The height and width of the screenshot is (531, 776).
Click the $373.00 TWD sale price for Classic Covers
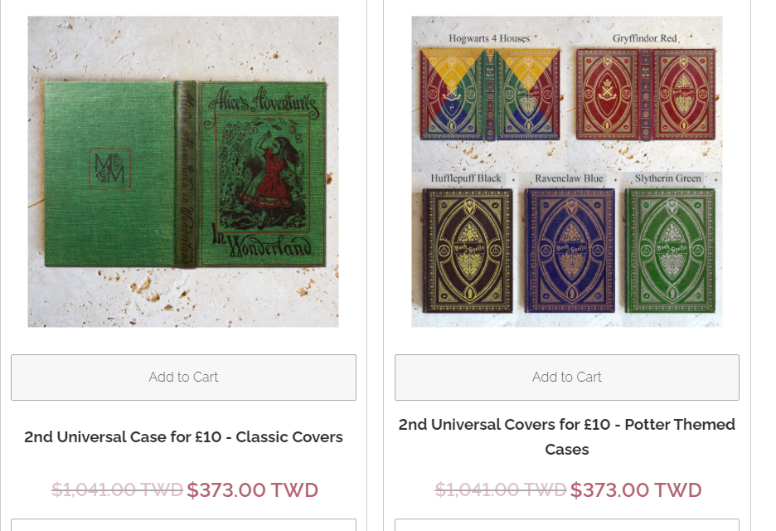coord(252,490)
